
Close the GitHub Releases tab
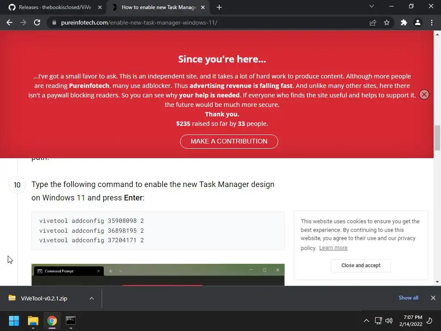click(100, 7)
